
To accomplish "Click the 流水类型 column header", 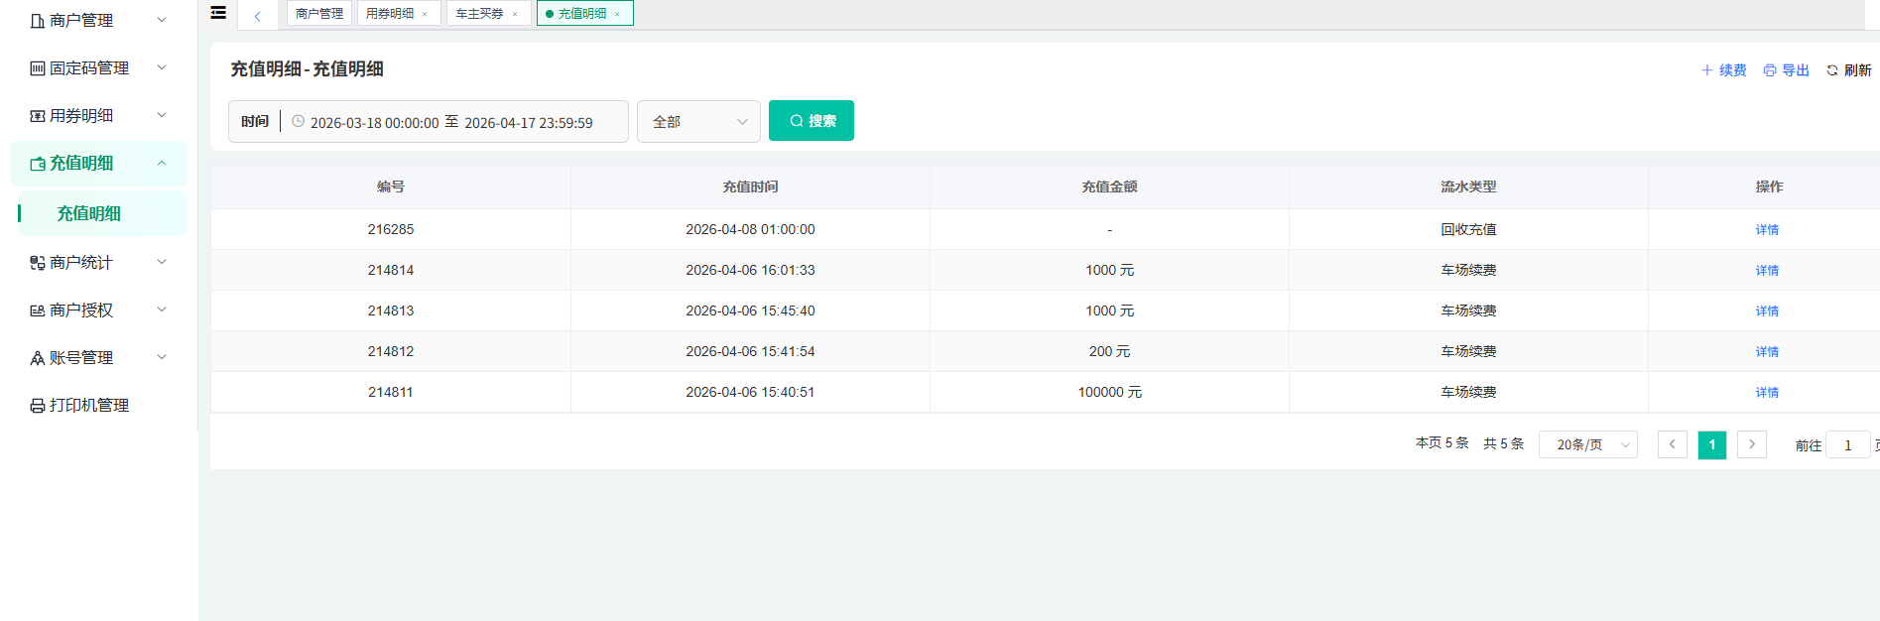I will pyautogui.click(x=1468, y=186).
